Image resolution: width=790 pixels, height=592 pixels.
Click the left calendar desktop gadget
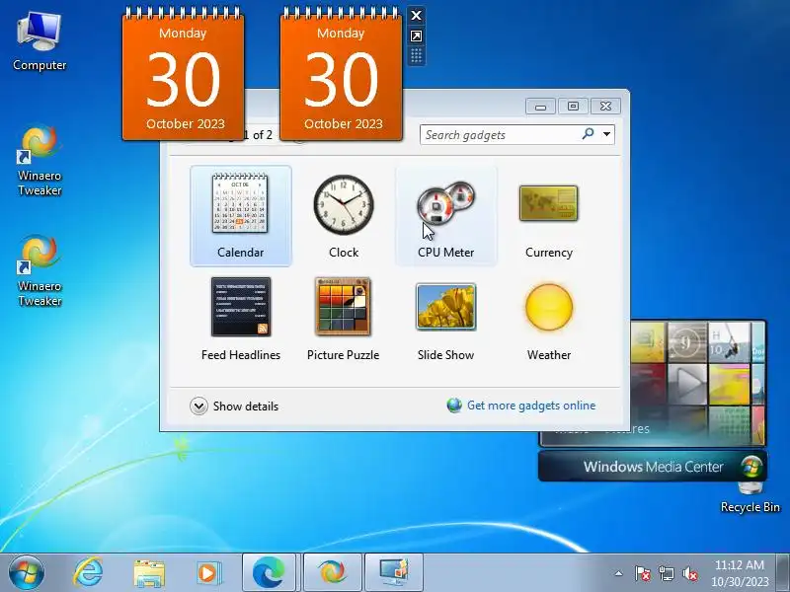pyautogui.click(x=184, y=75)
